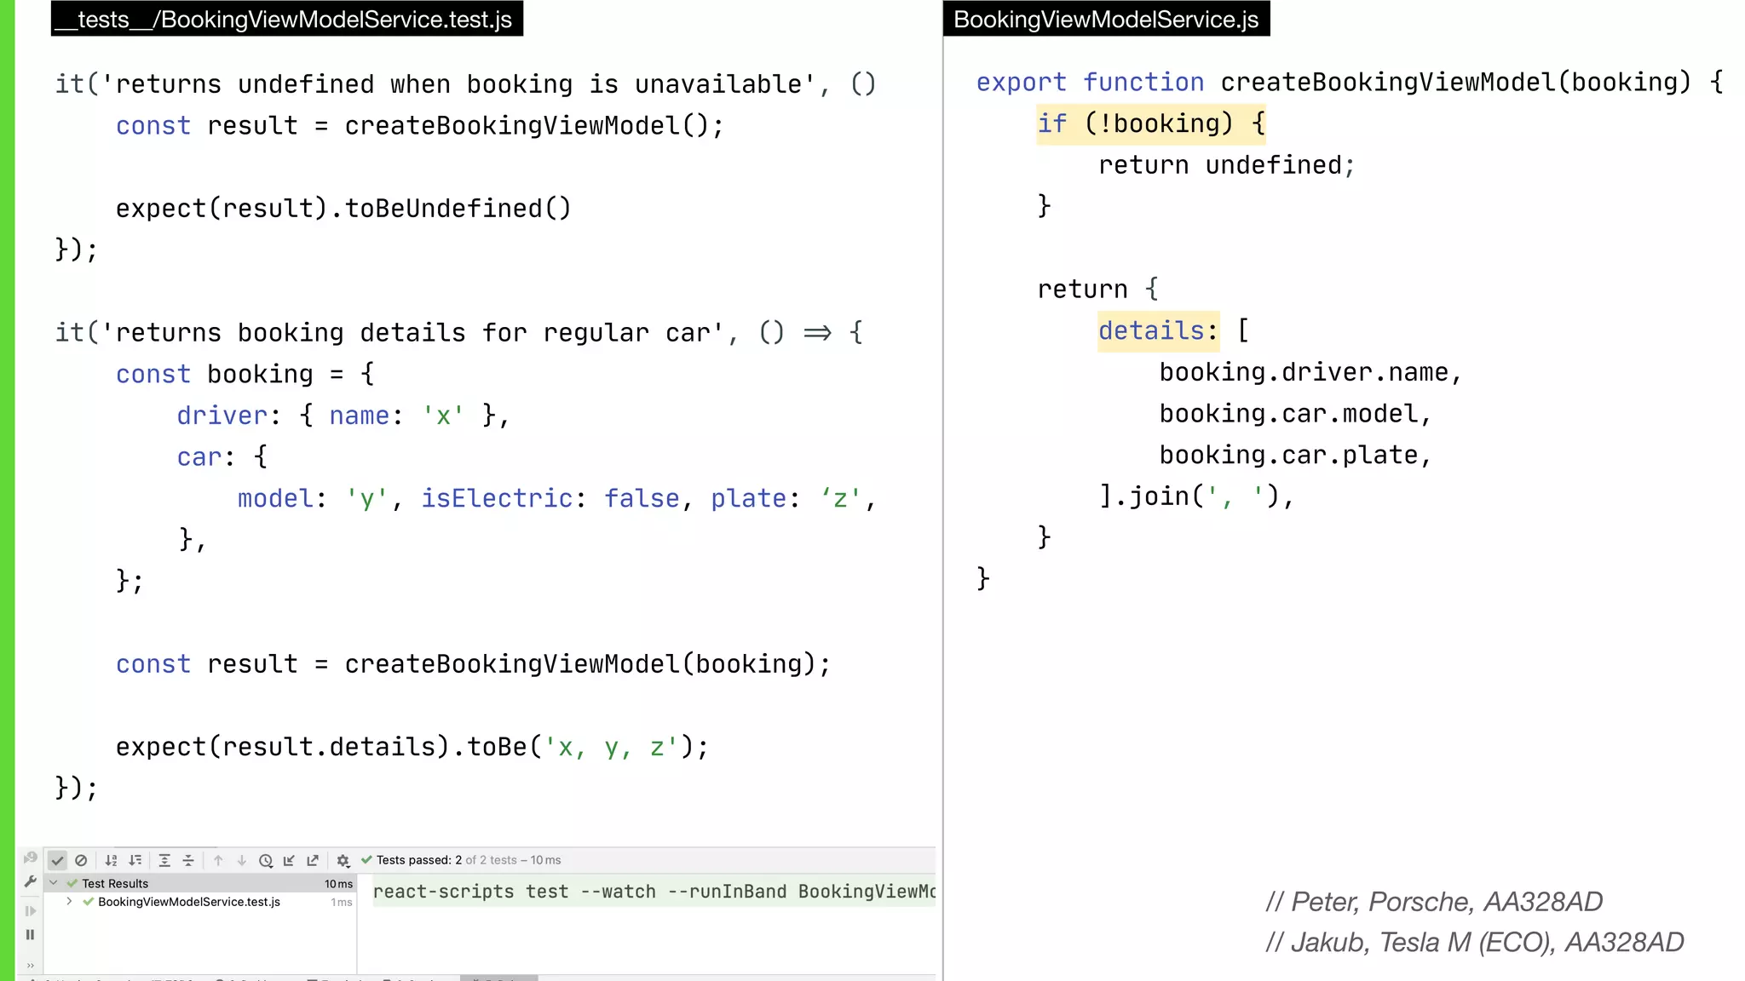Collapse all test result nodes
The height and width of the screenshot is (981, 1745).
[x=188, y=860]
